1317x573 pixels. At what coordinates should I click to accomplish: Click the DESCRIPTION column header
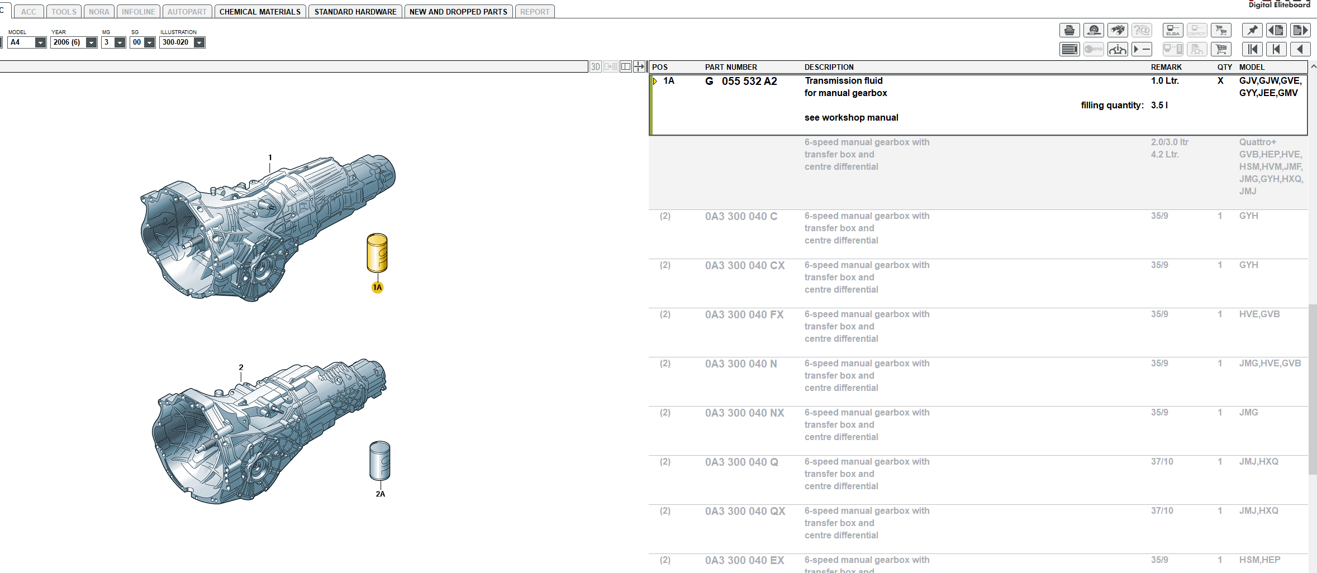tap(829, 67)
